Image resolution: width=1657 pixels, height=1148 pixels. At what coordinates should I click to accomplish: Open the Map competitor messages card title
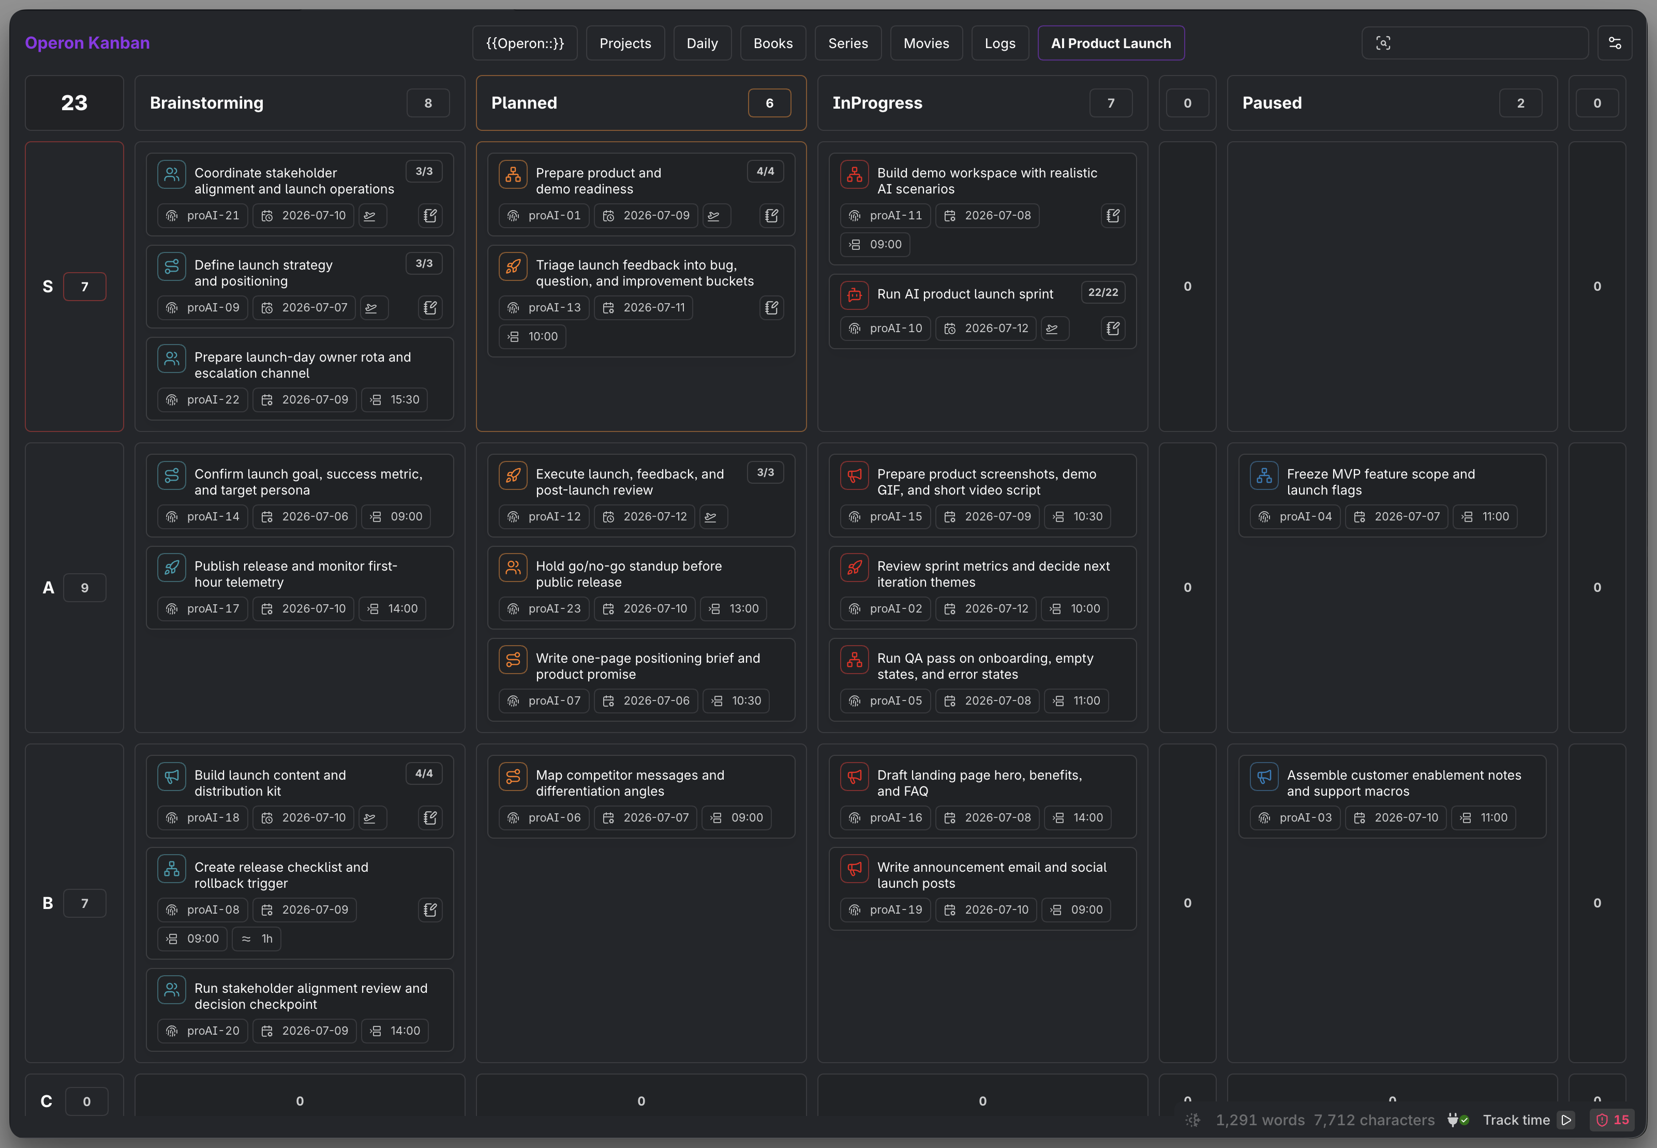pos(630,783)
